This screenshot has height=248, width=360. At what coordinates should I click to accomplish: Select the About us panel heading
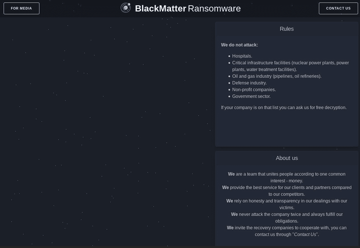(287, 158)
